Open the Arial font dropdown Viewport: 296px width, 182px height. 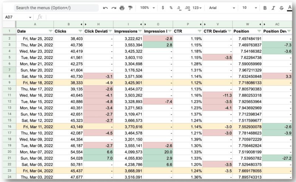(x=221, y=8)
